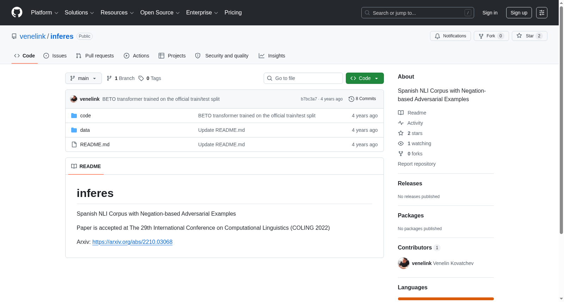Click the 0 Tags link
This screenshot has width=564, height=302.
coord(150,78)
